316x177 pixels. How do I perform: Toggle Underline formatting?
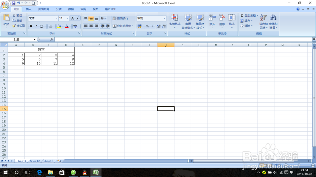[41, 26]
